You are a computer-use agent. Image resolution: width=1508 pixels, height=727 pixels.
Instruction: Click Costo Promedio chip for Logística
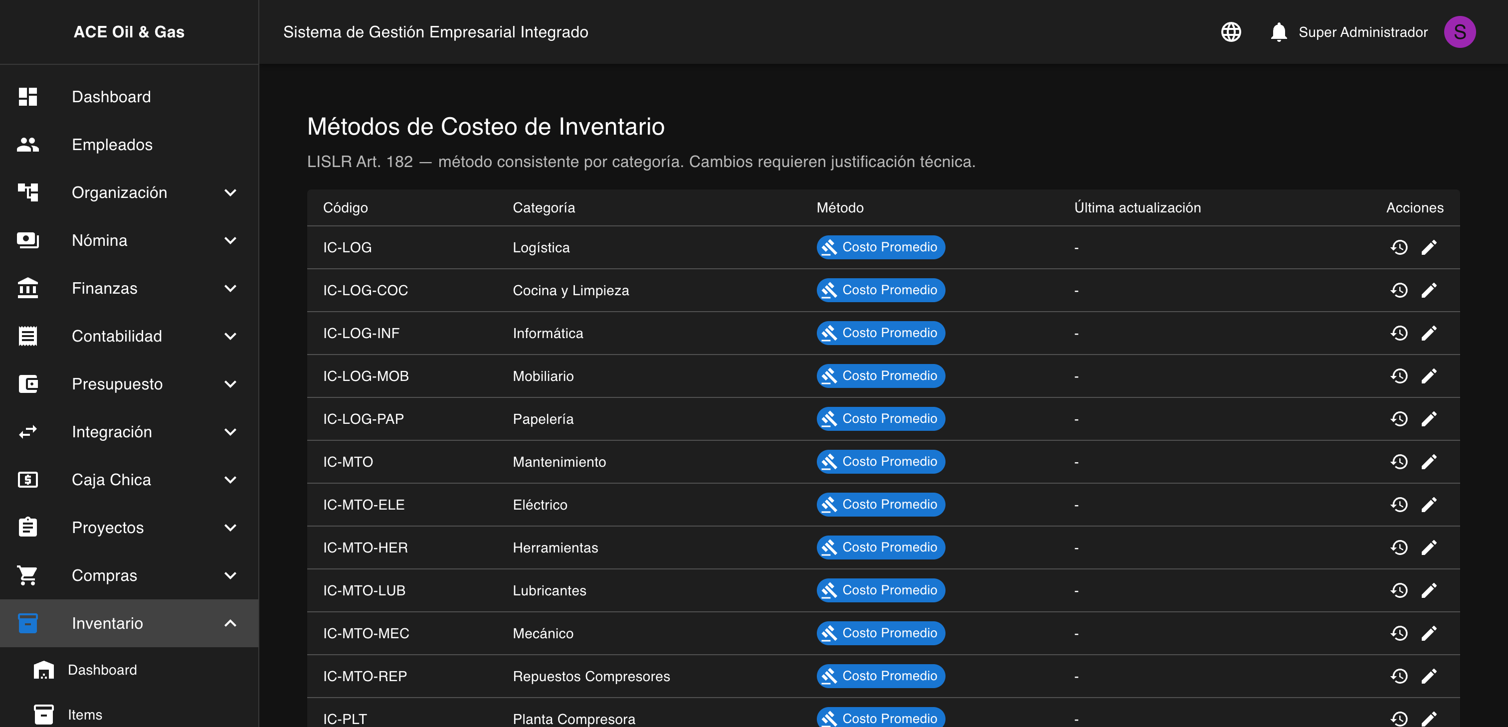pos(881,248)
